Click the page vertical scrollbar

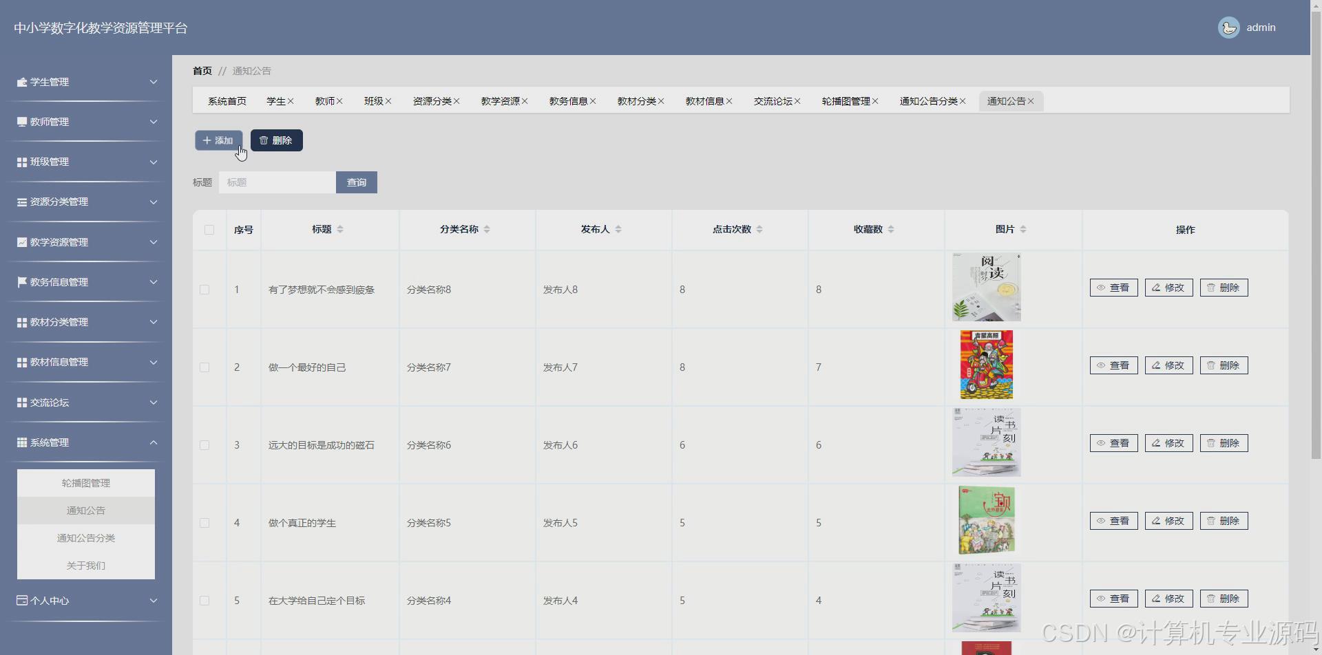[x=1316, y=234]
